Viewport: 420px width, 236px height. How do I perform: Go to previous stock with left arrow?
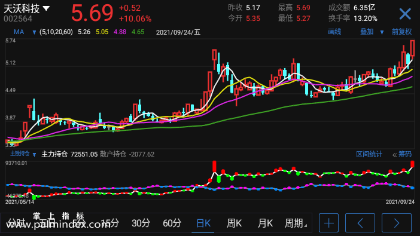click(360, 223)
